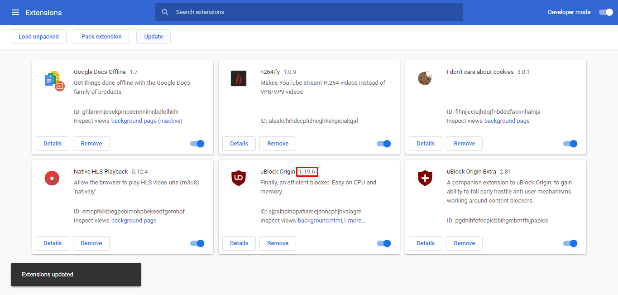Remove uBlock Origin extension
Viewport: 618px width, 295px height.
pyautogui.click(x=278, y=243)
